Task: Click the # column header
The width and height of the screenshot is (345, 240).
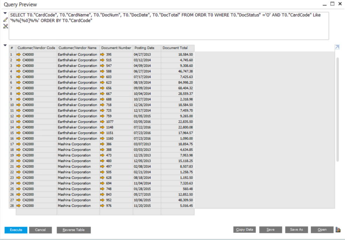Action: coord(12,48)
